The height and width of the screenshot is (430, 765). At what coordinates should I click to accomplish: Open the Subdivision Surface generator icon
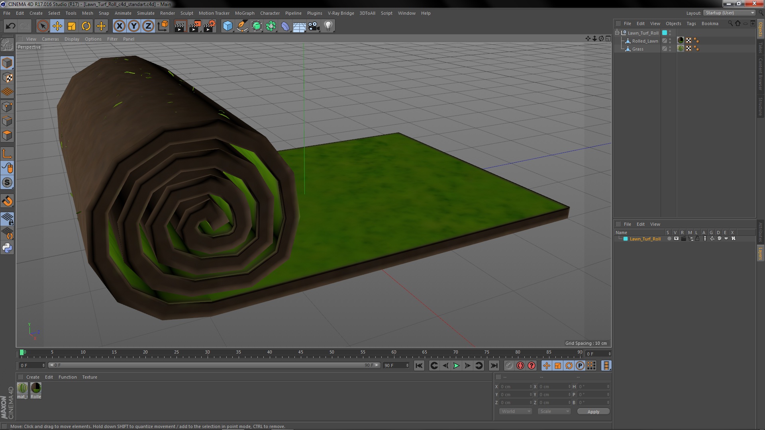click(257, 26)
